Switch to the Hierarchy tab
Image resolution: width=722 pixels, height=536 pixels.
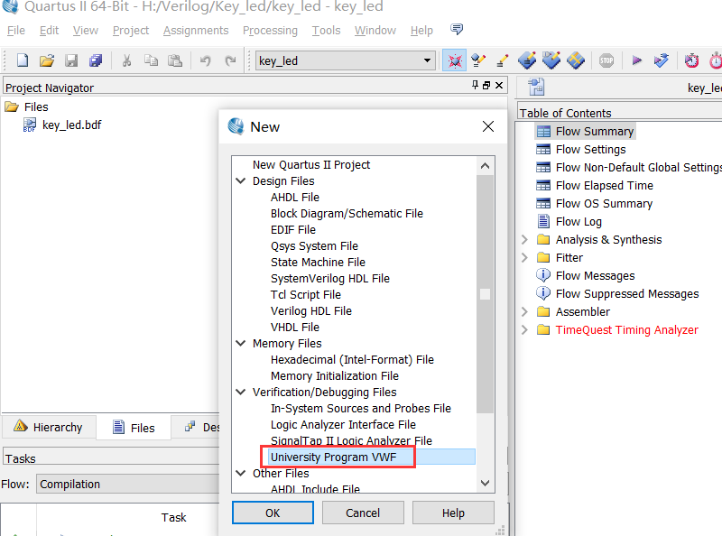(x=49, y=428)
